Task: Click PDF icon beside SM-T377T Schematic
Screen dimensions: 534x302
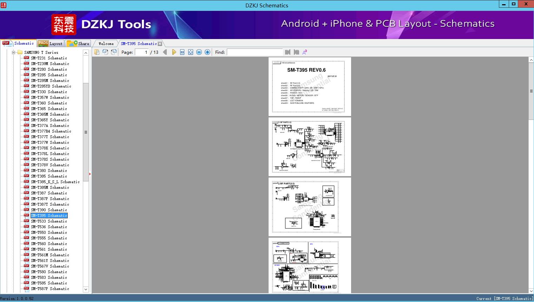Action: coord(26,136)
